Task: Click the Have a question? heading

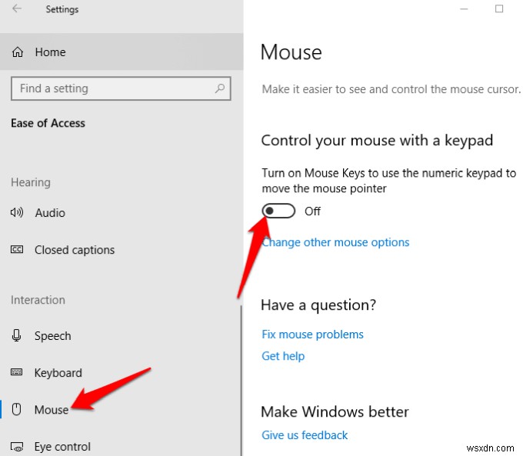Action: 318,305
